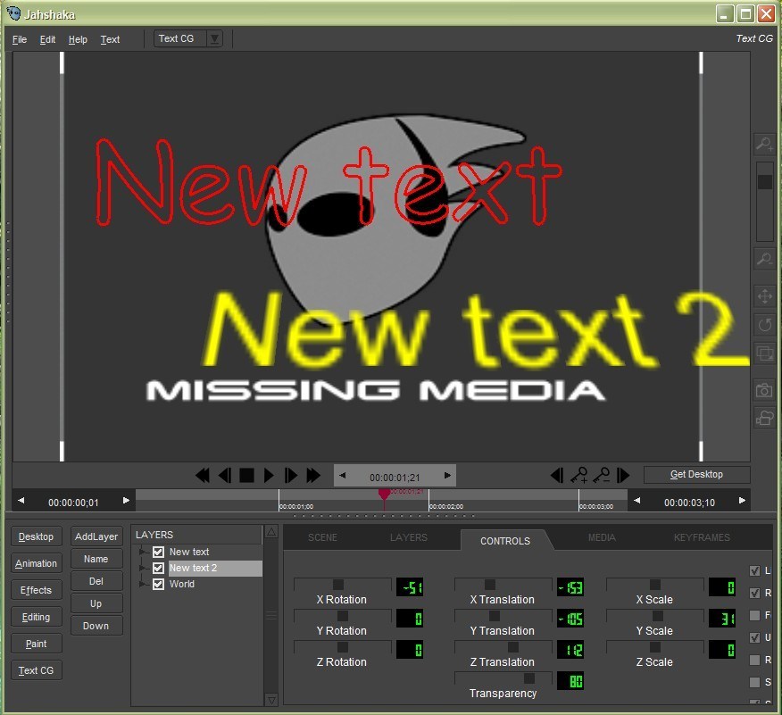Step one frame forward in playback
Screen dimensions: 782x715
(x=291, y=475)
